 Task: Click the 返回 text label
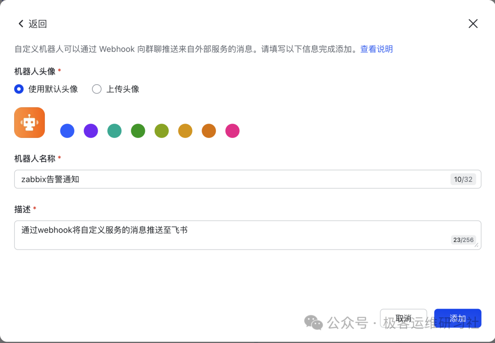pos(38,24)
